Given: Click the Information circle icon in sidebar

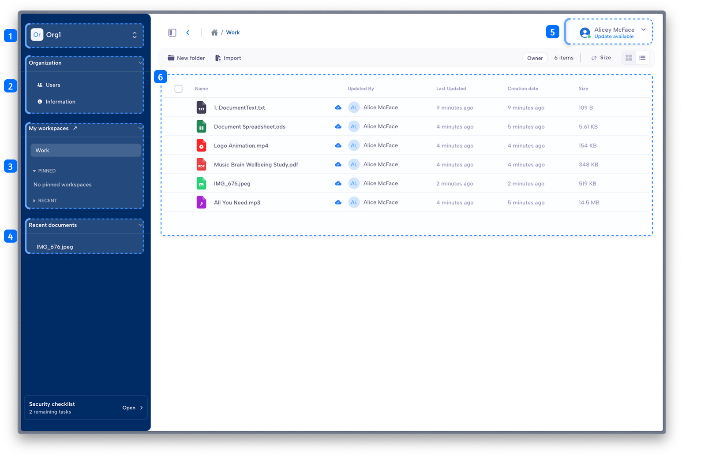Looking at the screenshot, I should (x=40, y=102).
